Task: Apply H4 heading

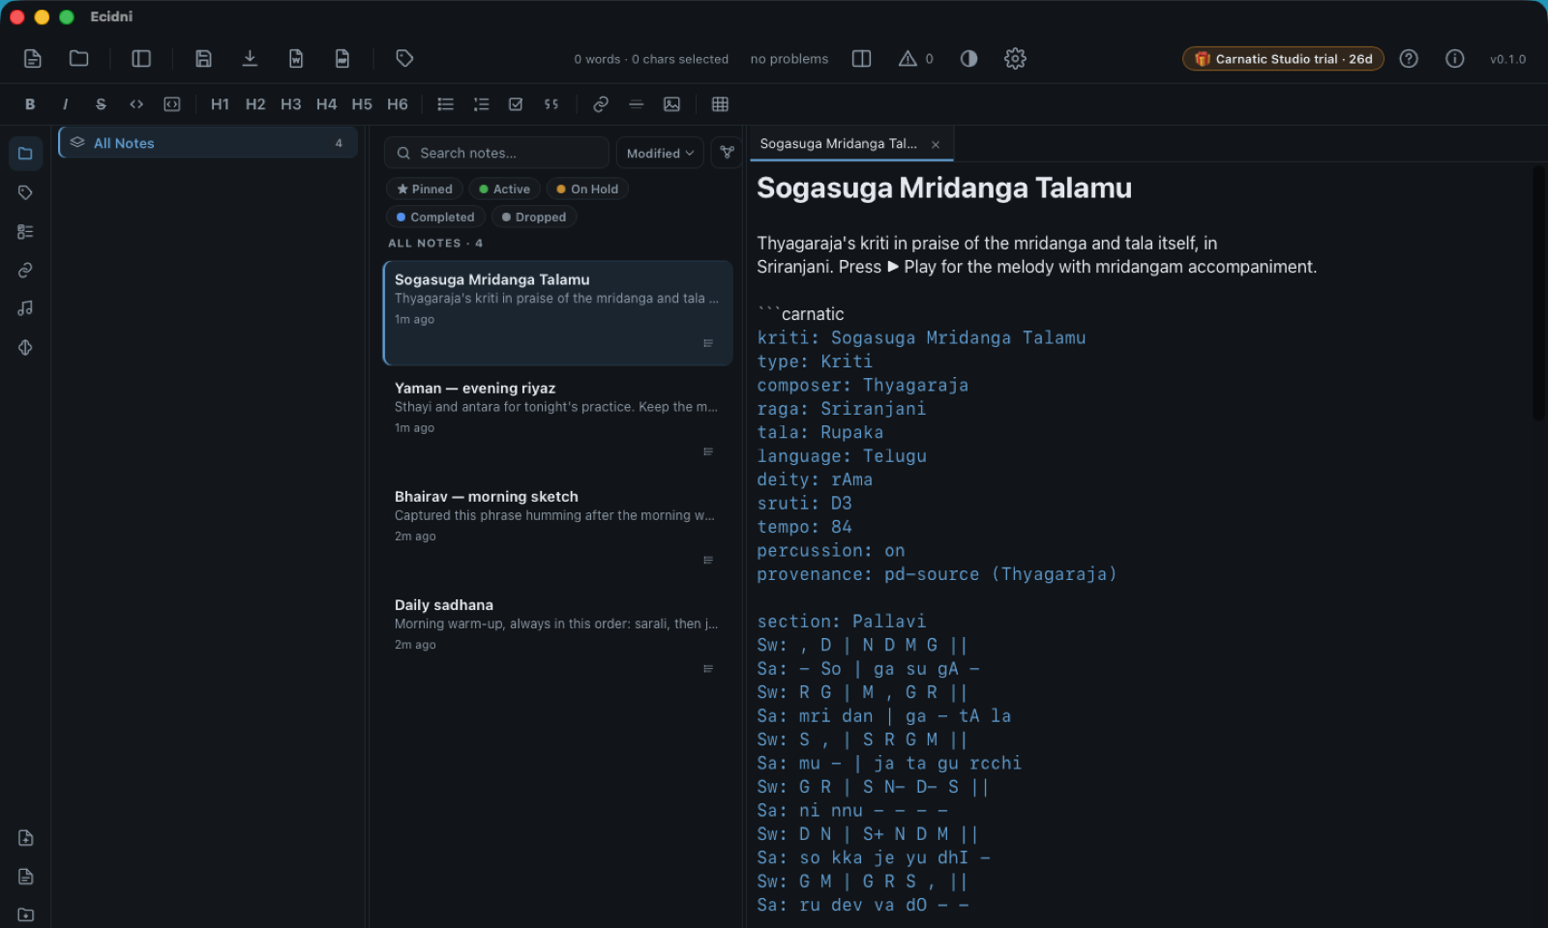Action: coord(327,104)
